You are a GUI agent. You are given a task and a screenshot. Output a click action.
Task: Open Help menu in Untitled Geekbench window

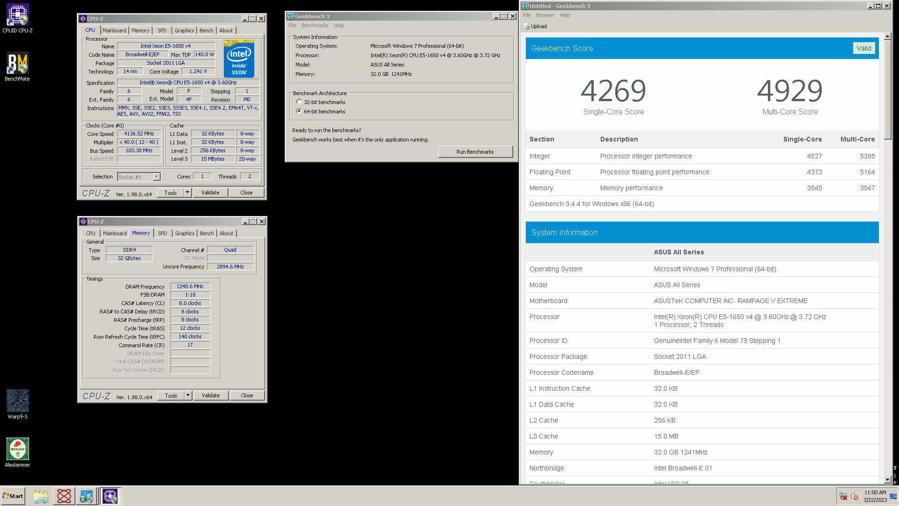(565, 15)
